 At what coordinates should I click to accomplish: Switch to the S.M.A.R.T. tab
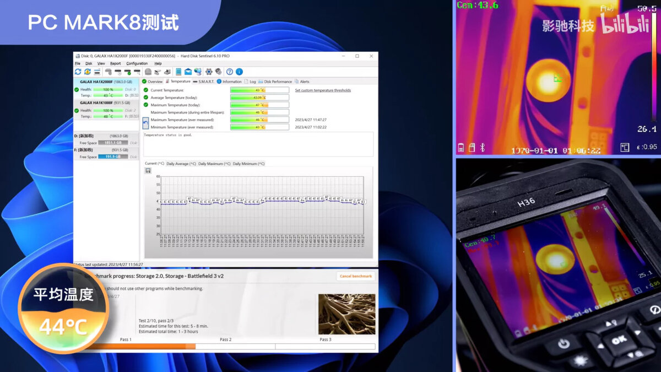click(x=203, y=82)
